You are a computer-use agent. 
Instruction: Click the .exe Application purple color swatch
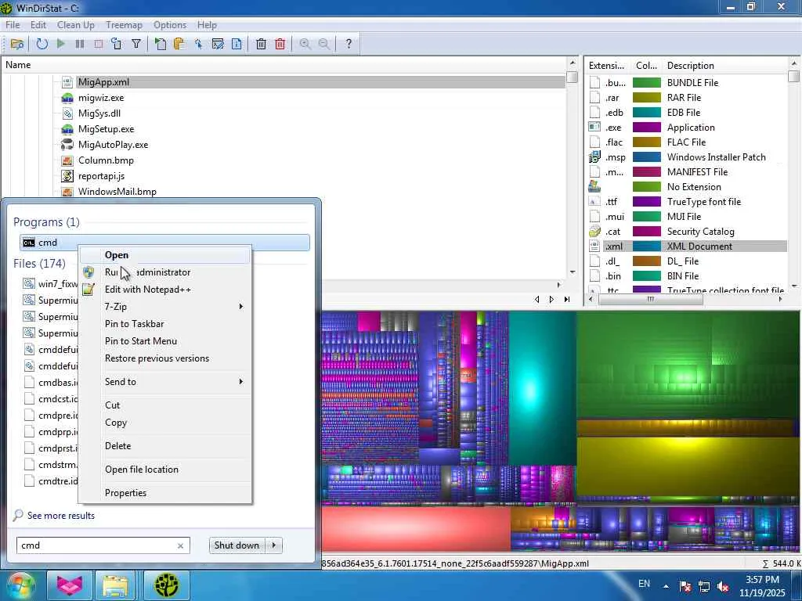tap(646, 128)
